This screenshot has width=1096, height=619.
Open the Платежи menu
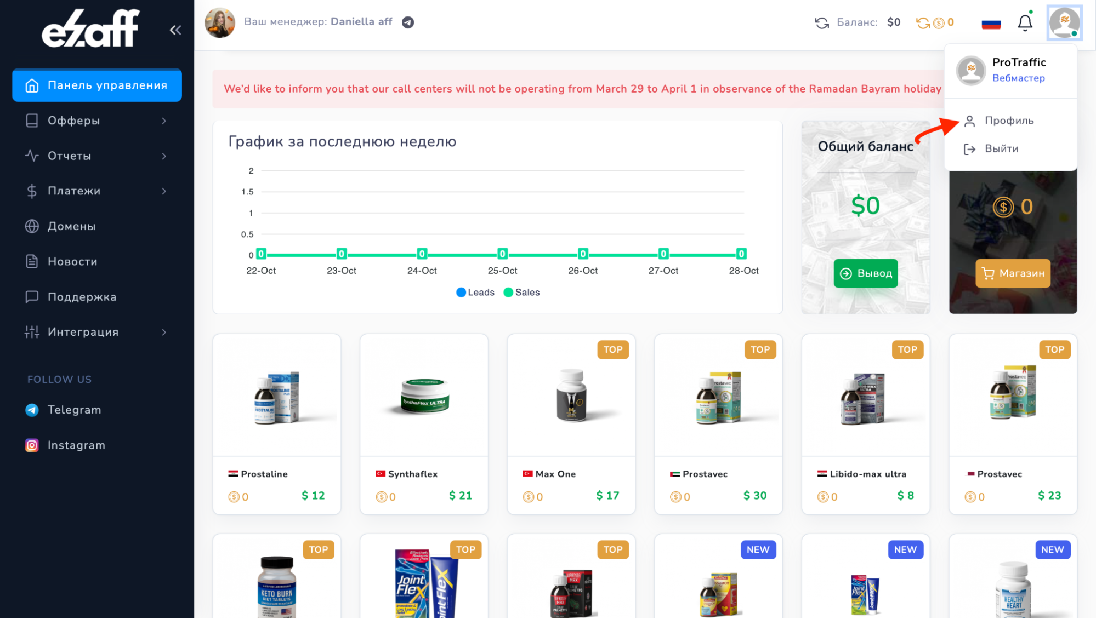97,191
